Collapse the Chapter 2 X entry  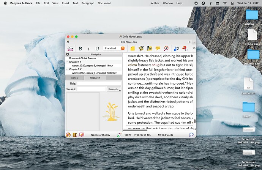(x=67, y=69)
